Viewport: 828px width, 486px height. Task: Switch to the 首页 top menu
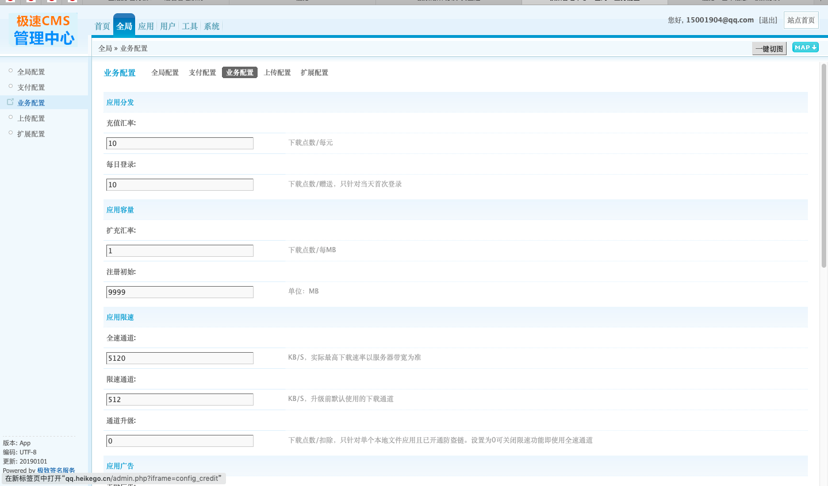[x=102, y=26]
